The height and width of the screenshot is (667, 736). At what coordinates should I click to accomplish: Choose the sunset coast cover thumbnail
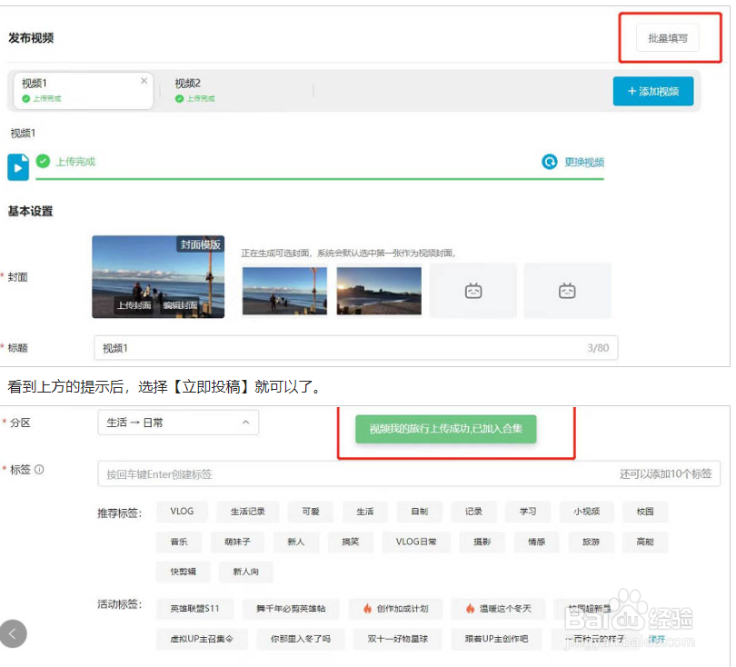(x=379, y=291)
